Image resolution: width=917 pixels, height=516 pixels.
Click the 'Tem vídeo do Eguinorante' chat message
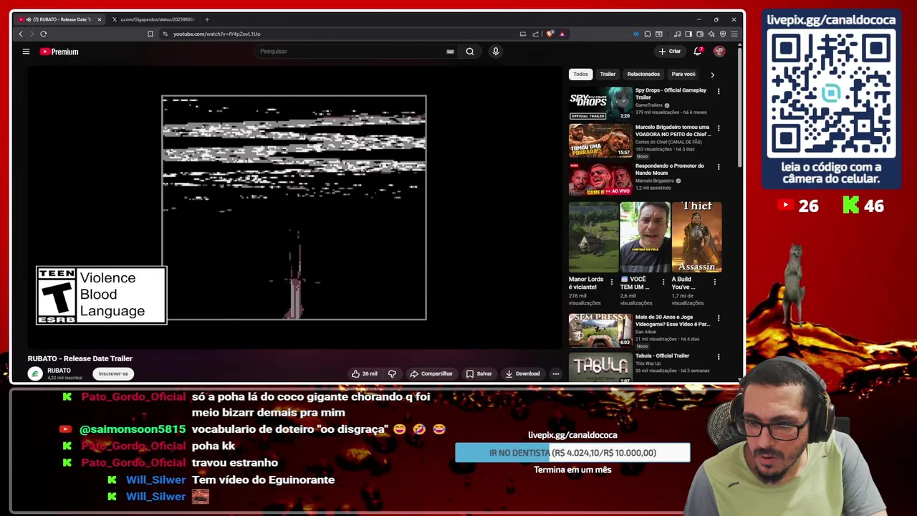263,479
